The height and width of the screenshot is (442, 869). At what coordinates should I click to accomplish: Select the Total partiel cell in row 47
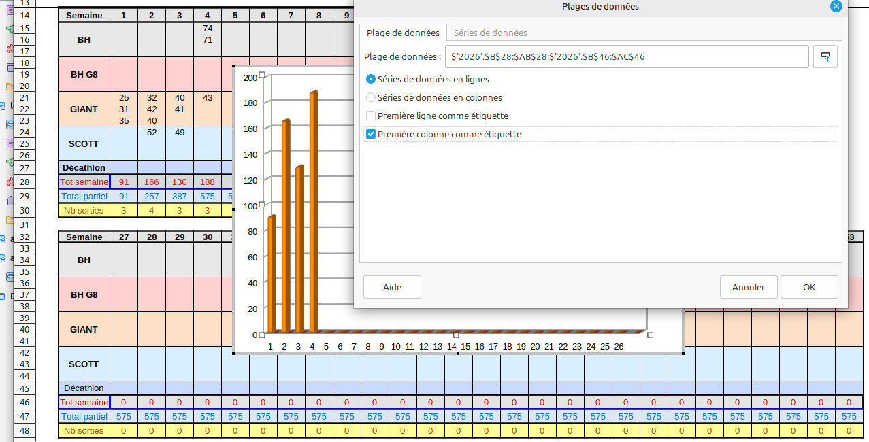point(84,417)
